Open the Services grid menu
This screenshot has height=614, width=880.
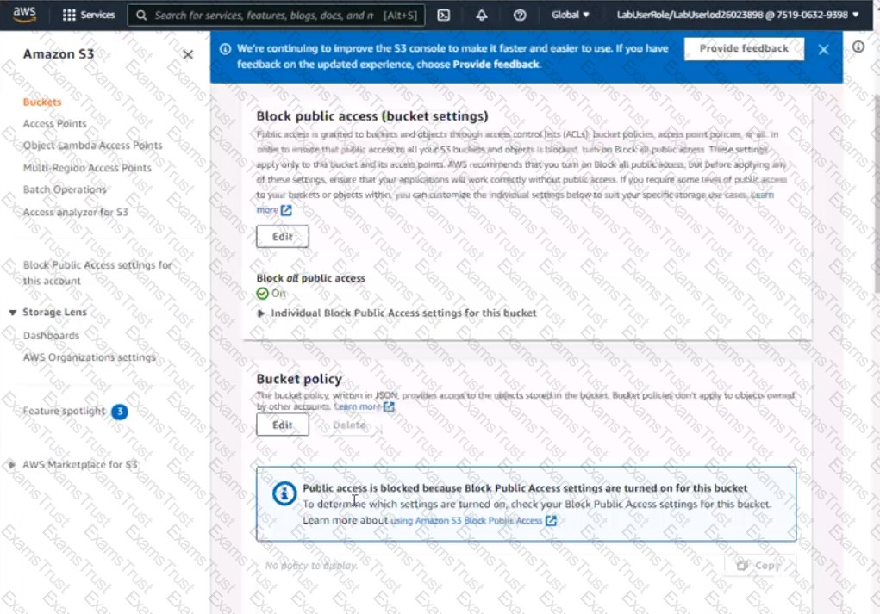89,15
